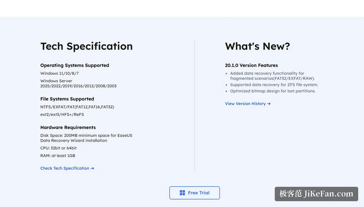364x207 pixels.
Task: Select the fragmented scenarios data recovery bullet
Action: pyautogui.click(x=272, y=76)
